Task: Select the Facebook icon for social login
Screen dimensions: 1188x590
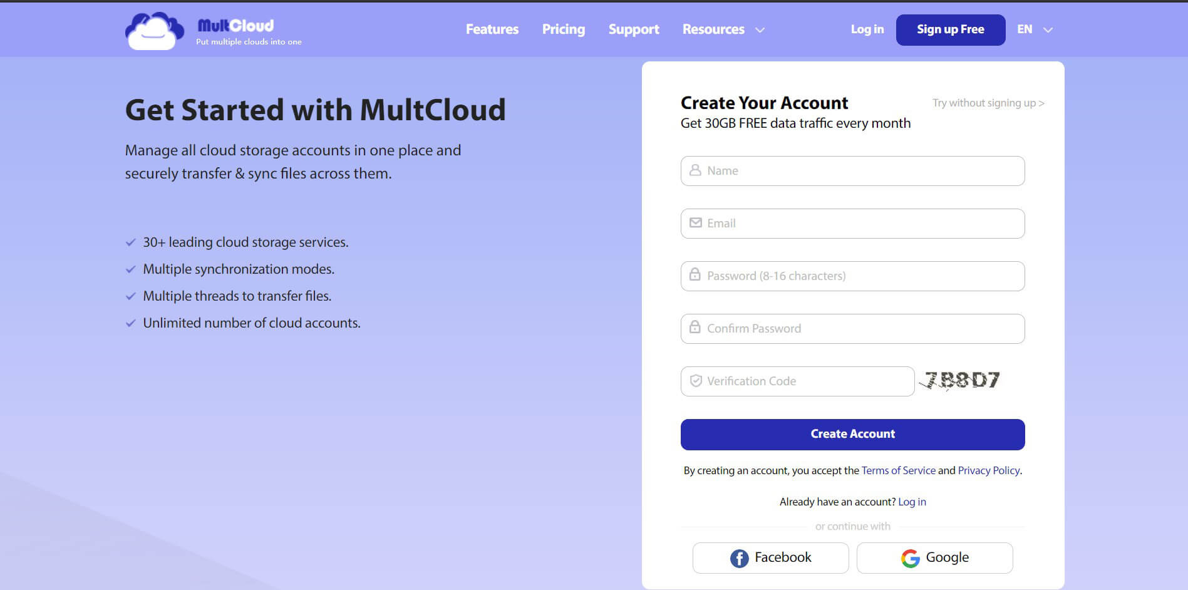Action: click(738, 557)
